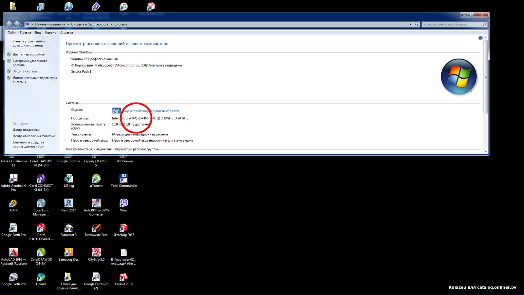
Task: Select the CityInfo 3.0 icon
Action: pos(96,254)
